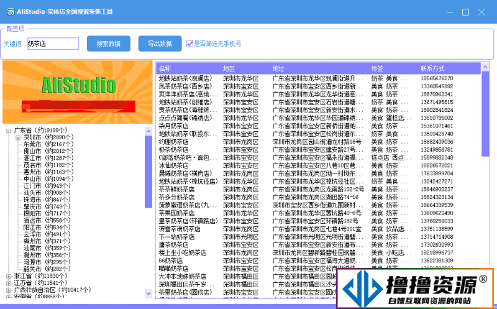Select 珠海市 in the region tree

point(47,200)
